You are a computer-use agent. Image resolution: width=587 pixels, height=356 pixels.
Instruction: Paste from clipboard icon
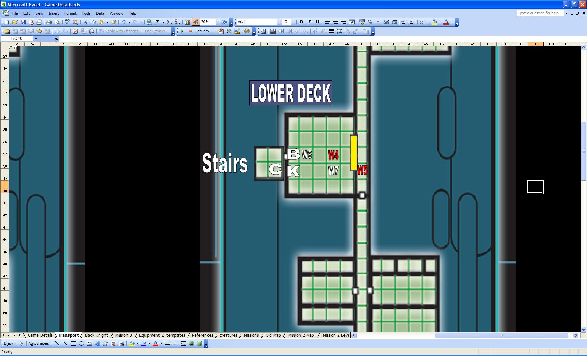102,22
